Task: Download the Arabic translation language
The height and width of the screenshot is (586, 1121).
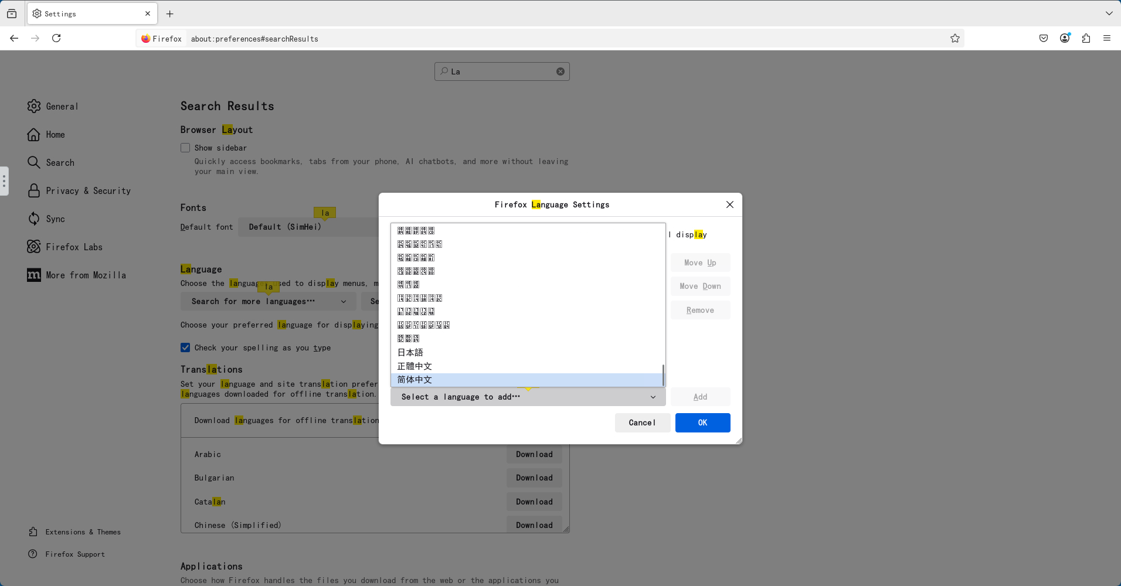Action: click(534, 454)
